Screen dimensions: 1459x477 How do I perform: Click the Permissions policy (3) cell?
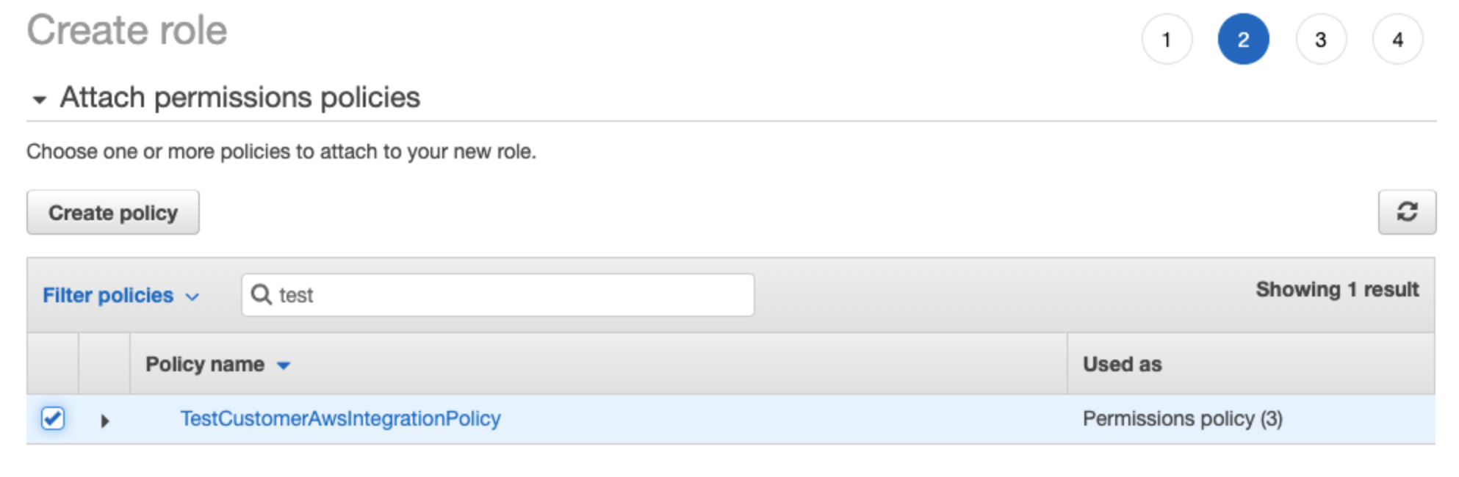pyautogui.click(x=1183, y=418)
